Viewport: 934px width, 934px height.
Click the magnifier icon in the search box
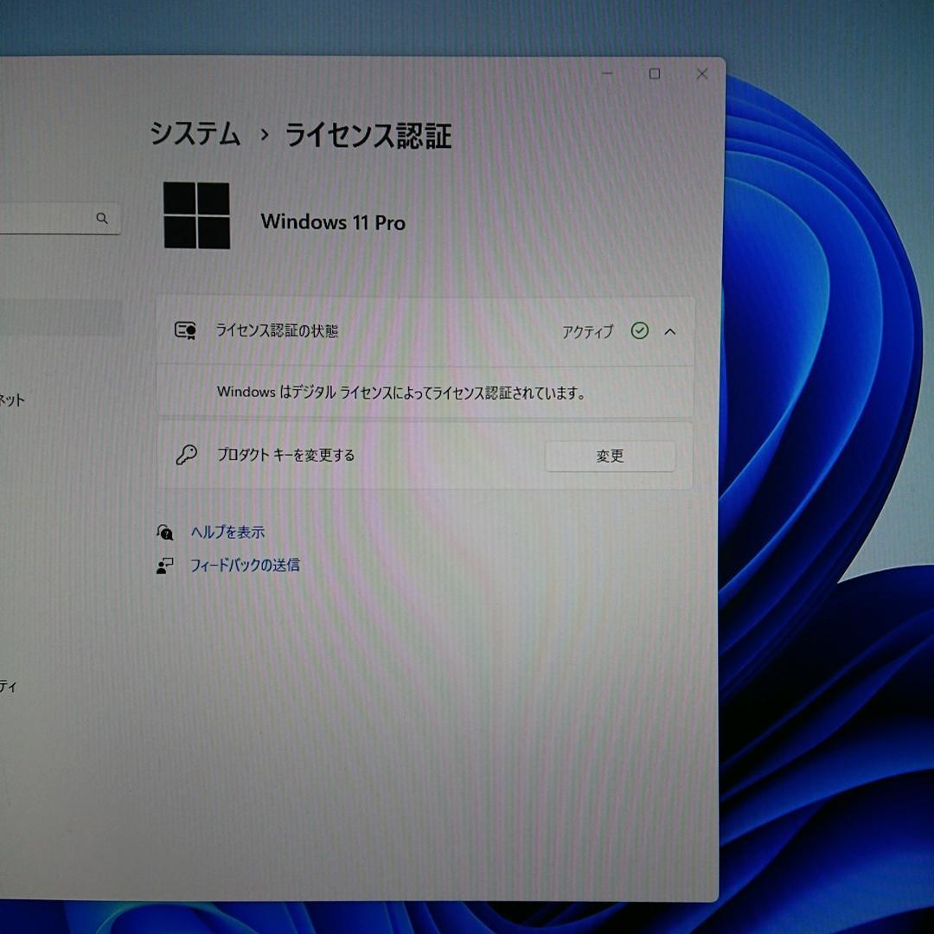[103, 219]
